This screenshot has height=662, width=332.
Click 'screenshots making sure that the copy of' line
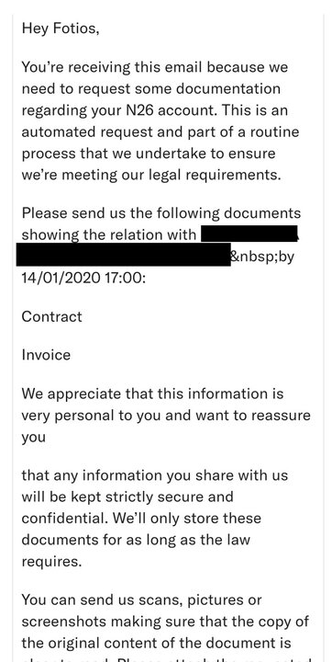tap(165, 622)
